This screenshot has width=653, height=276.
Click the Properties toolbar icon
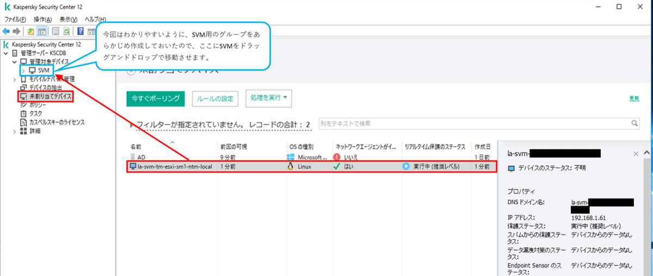point(56,31)
